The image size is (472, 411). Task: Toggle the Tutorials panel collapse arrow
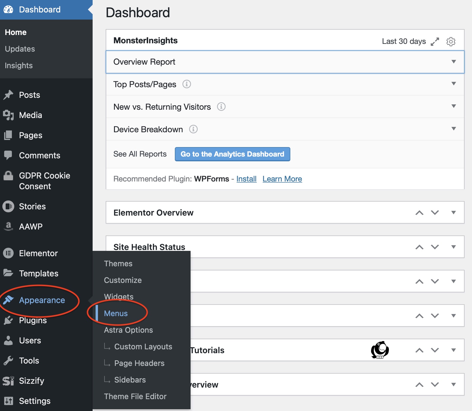pyautogui.click(x=454, y=350)
